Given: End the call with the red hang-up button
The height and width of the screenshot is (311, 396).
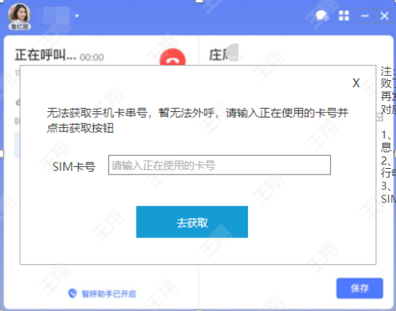Looking at the screenshot, I should point(173,57).
